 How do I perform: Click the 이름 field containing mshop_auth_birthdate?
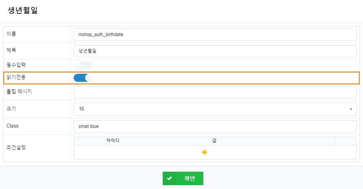[x=214, y=35]
